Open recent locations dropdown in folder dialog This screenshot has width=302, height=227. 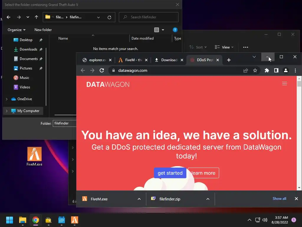click(28, 17)
